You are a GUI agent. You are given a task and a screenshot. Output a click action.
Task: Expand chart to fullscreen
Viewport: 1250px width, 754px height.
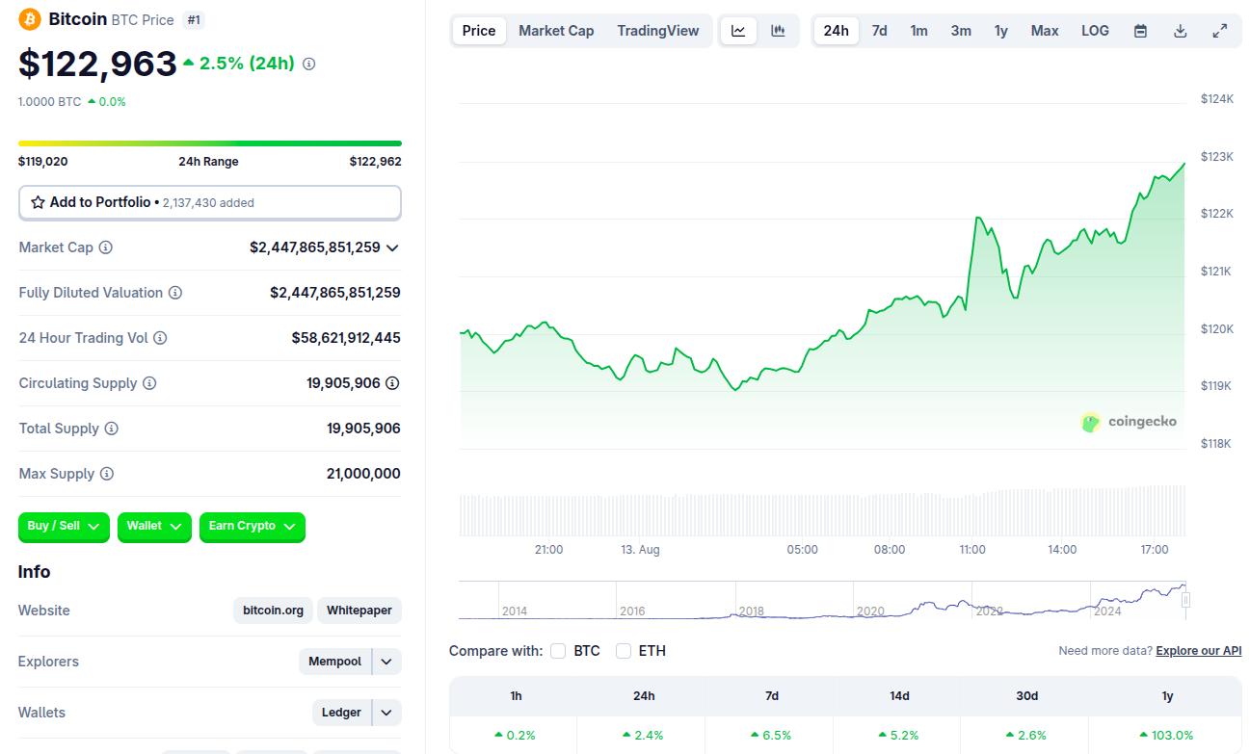[x=1219, y=31]
